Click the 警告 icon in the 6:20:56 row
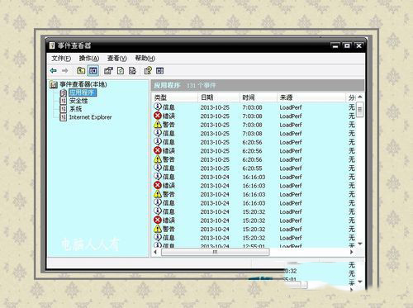The width and height of the screenshot is (413, 308). 158,159
